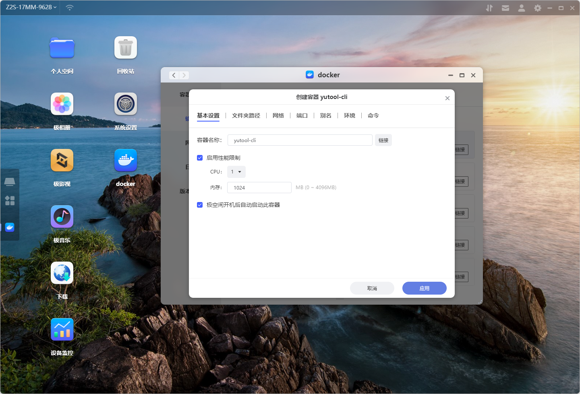Image resolution: width=580 pixels, height=394 pixels.
Task: Open the 回收站 recycle bin icon
Action: [126, 48]
